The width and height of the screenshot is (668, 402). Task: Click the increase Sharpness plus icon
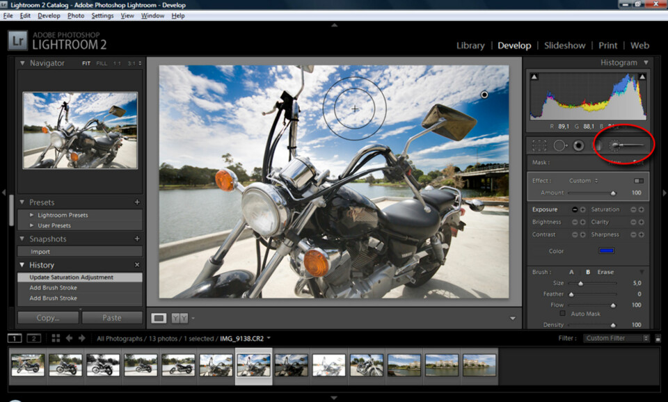(x=641, y=234)
